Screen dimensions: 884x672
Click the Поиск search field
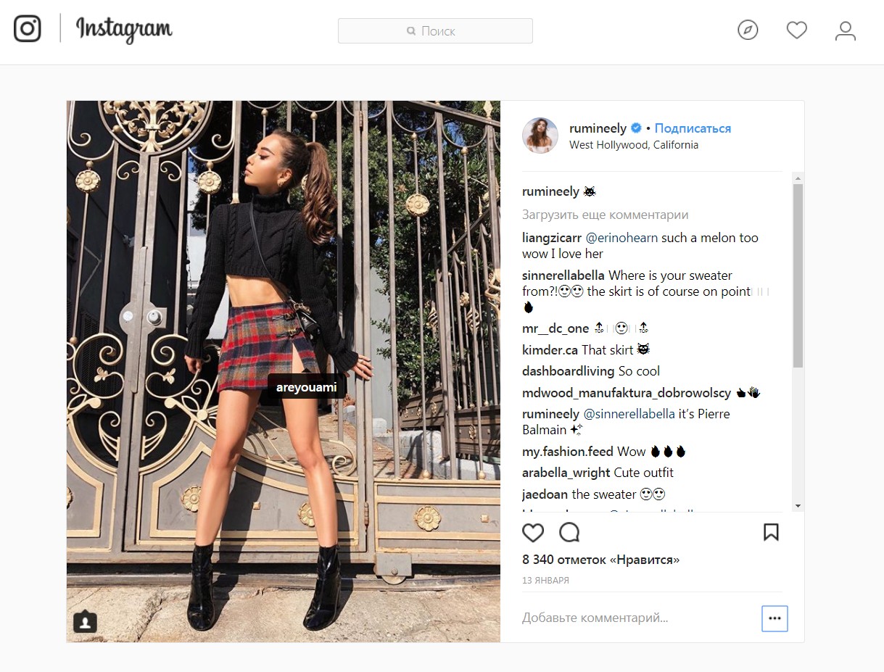(435, 31)
